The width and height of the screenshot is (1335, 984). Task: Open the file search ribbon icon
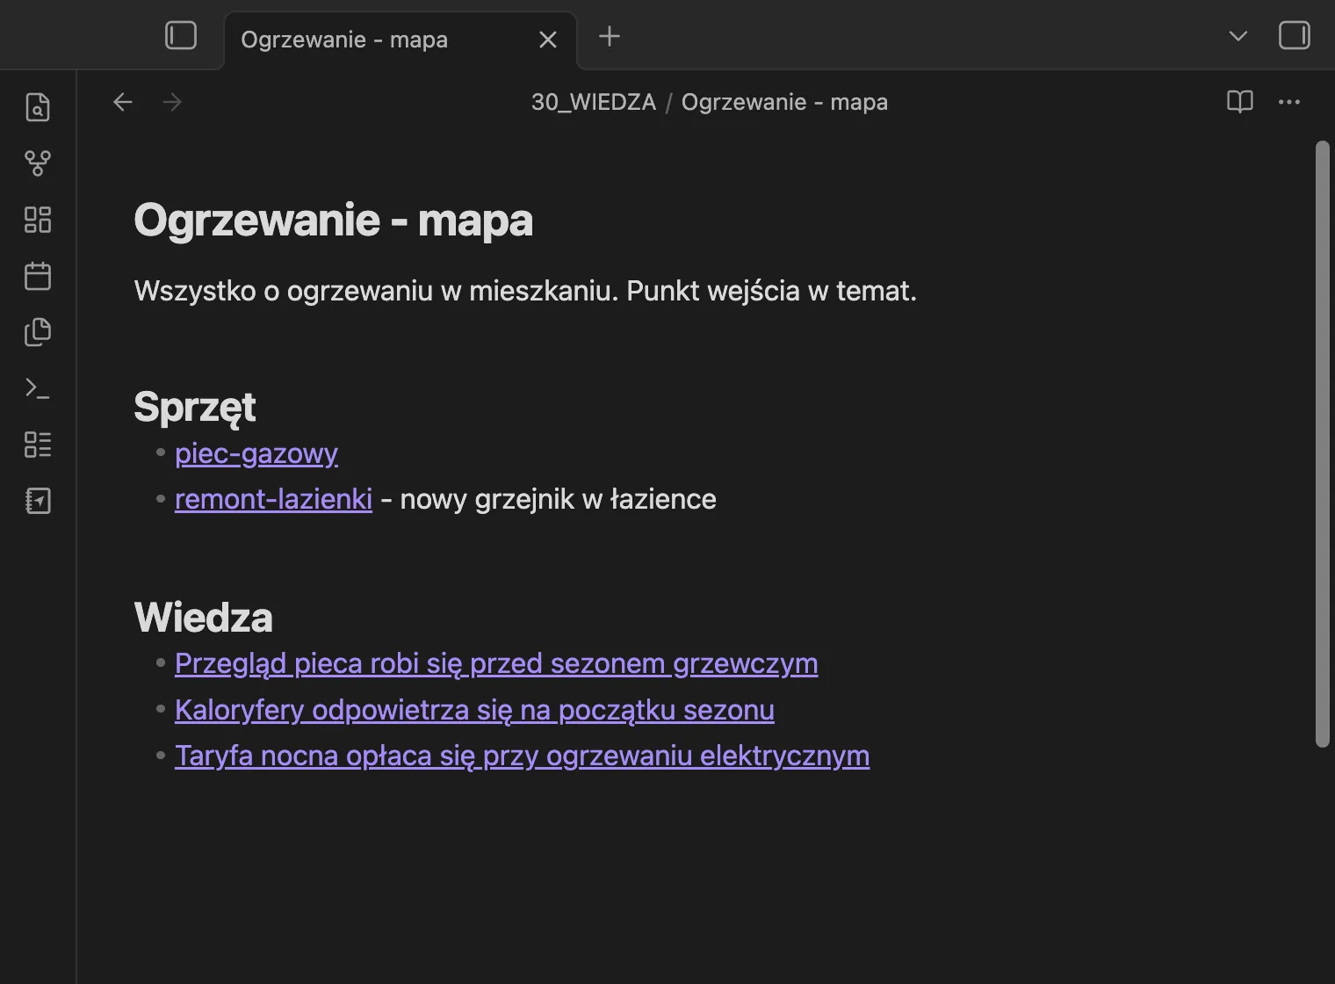[x=38, y=107]
